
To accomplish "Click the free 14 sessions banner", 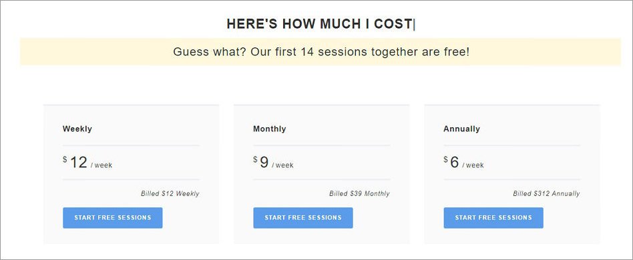I will click(x=321, y=51).
